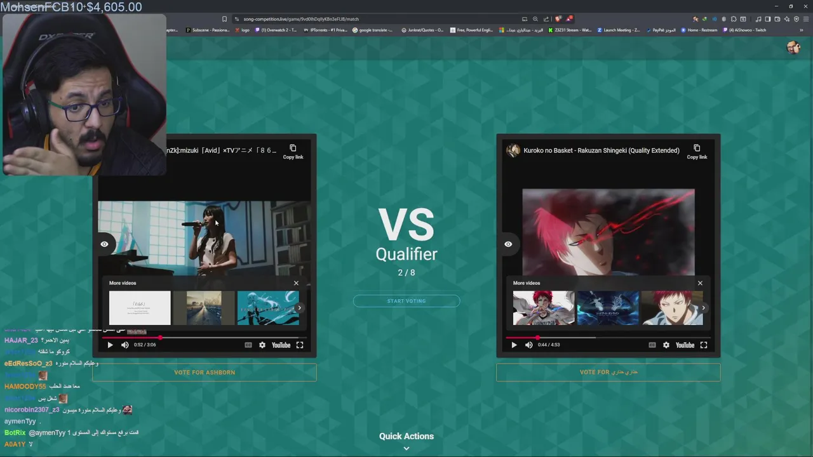Open settings gear on left video
Image resolution: width=813 pixels, height=457 pixels.
point(262,345)
